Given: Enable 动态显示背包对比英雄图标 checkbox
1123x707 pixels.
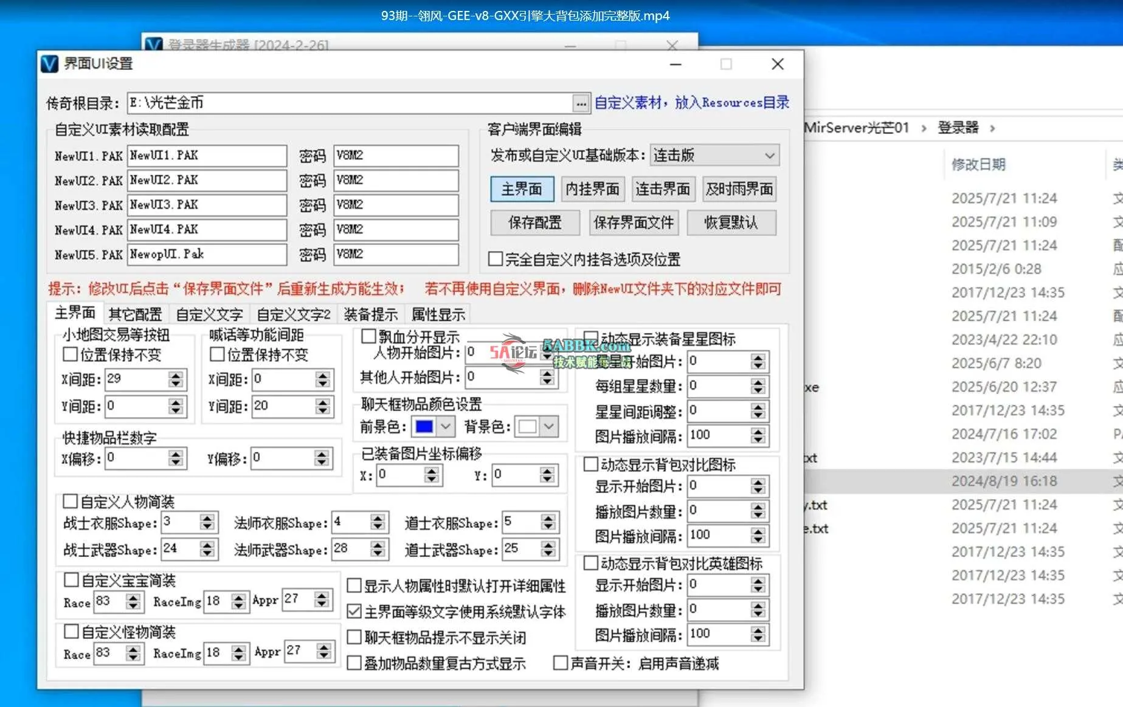Looking at the screenshot, I should point(590,563).
